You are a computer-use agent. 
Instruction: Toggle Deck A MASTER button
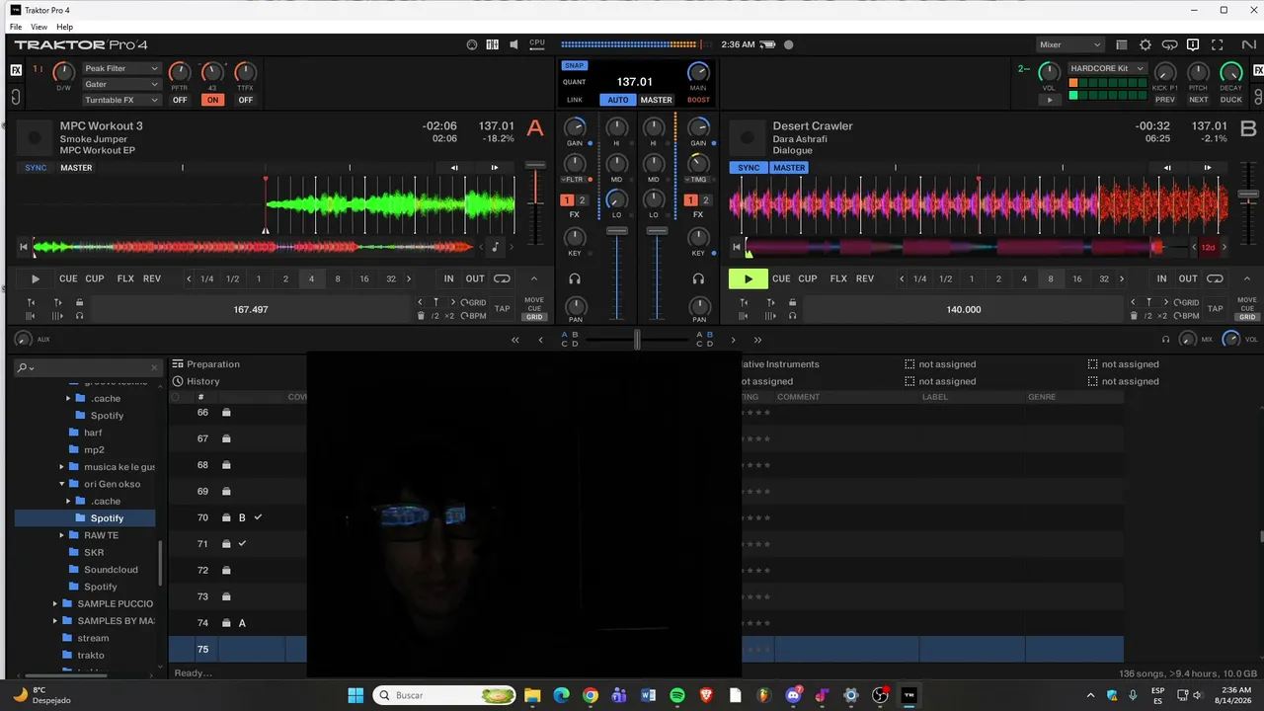coord(76,168)
